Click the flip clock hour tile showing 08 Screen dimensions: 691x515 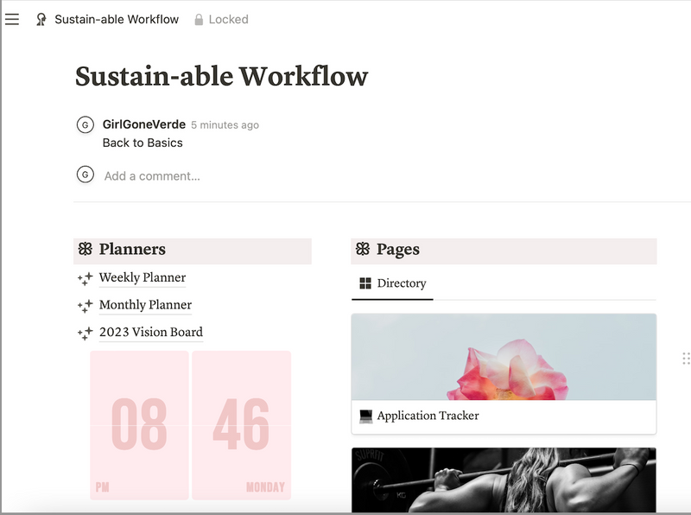pyautogui.click(x=139, y=425)
